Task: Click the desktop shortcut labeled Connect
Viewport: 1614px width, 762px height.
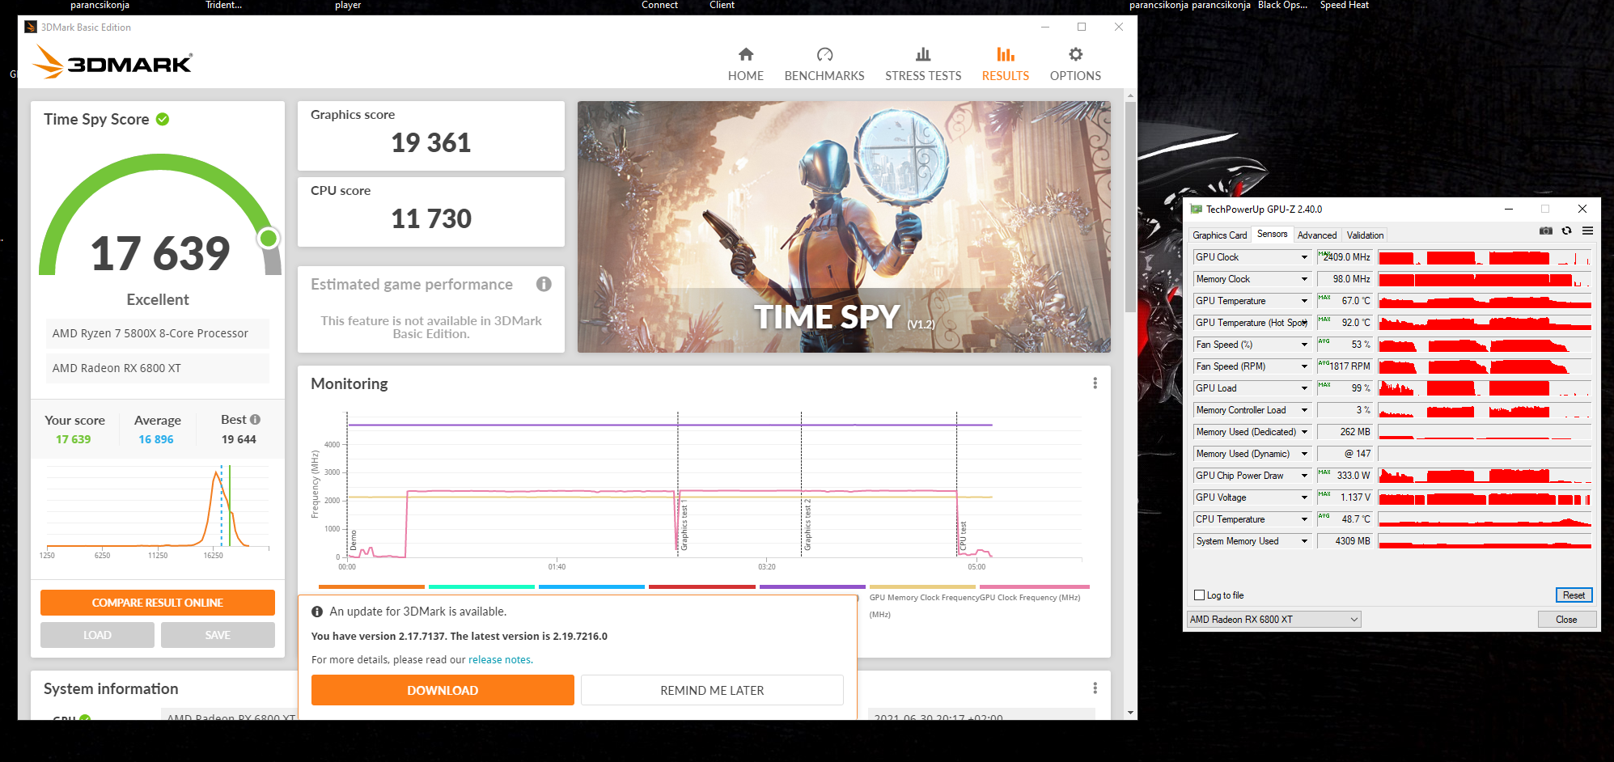Action: click(659, 5)
